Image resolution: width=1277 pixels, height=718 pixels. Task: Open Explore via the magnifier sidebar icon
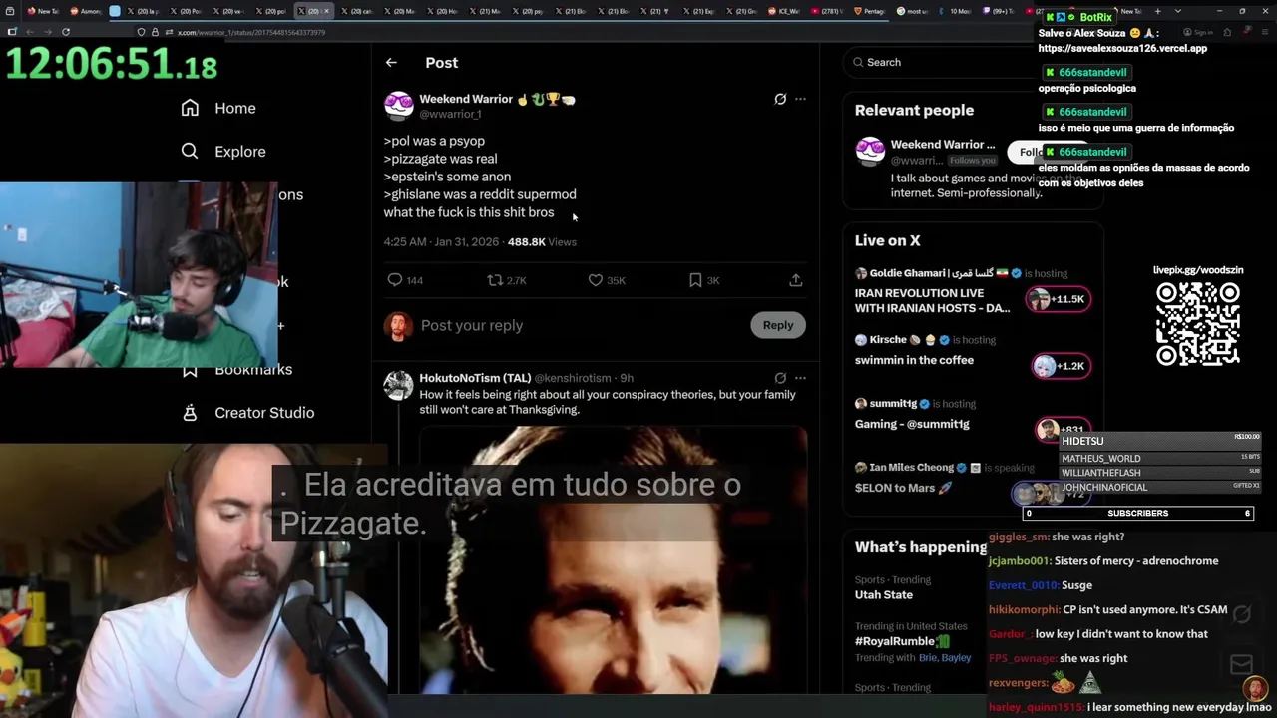[190, 152]
